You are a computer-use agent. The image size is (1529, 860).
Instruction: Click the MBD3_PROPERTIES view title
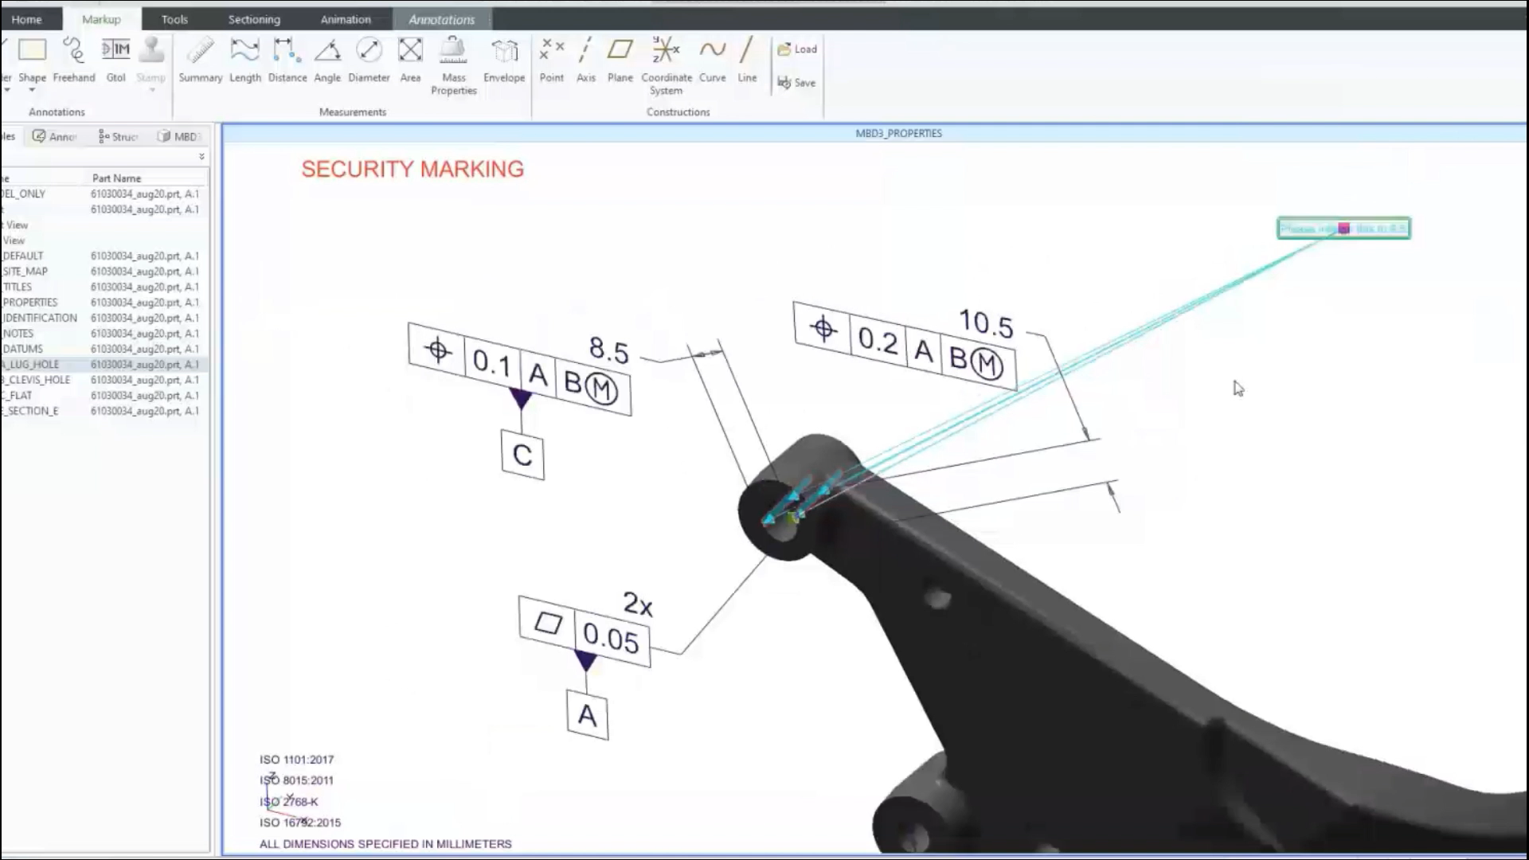tap(898, 134)
